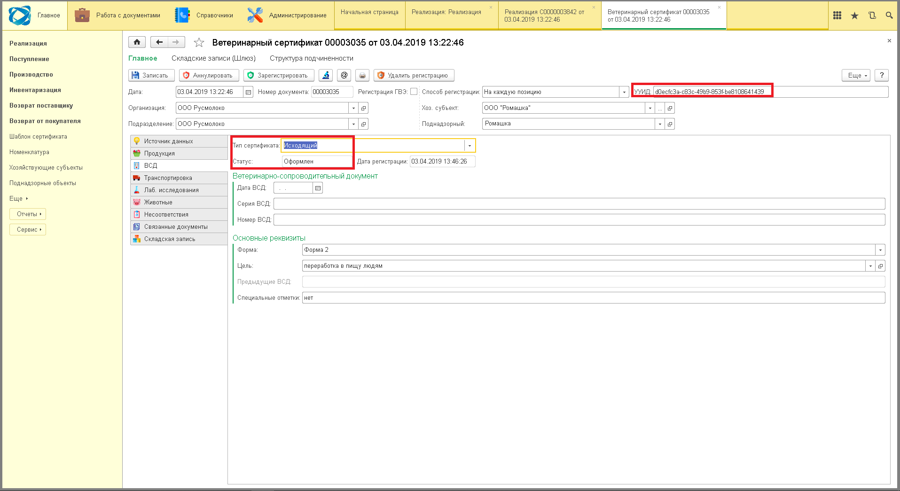The image size is (900, 491).
Task: Click the @ email icon button
Action: click(344, 75)
